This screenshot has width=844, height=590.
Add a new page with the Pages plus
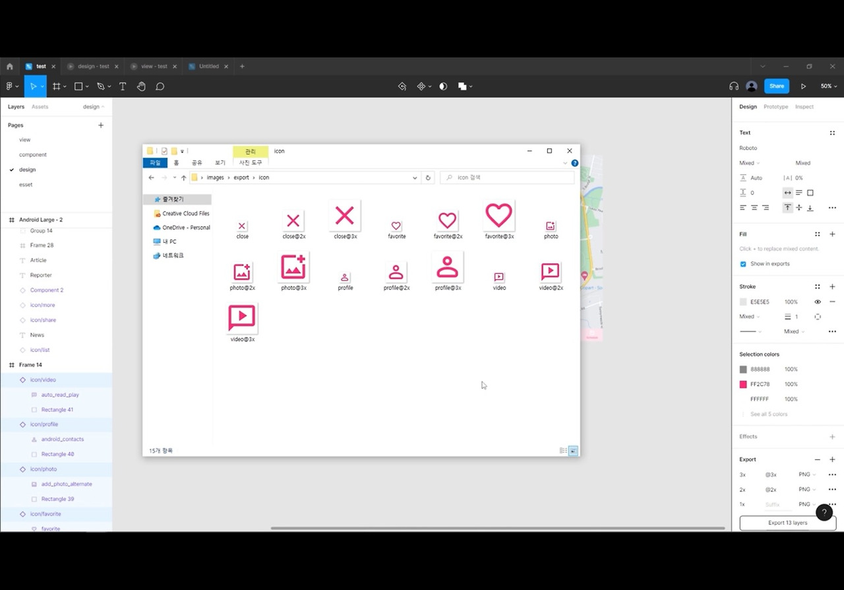pyautogui.click(x=101, y=125)
